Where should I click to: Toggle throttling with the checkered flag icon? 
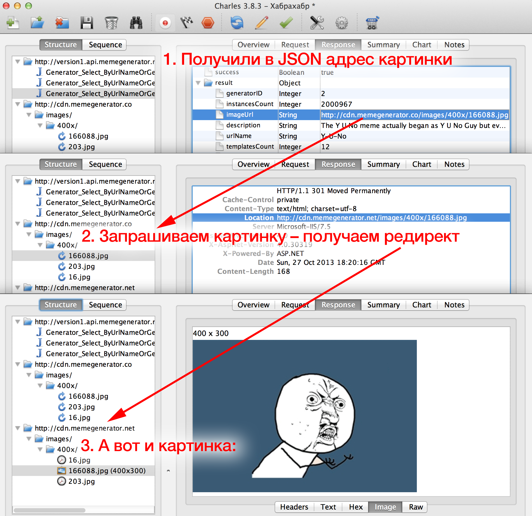pos(187,22)
